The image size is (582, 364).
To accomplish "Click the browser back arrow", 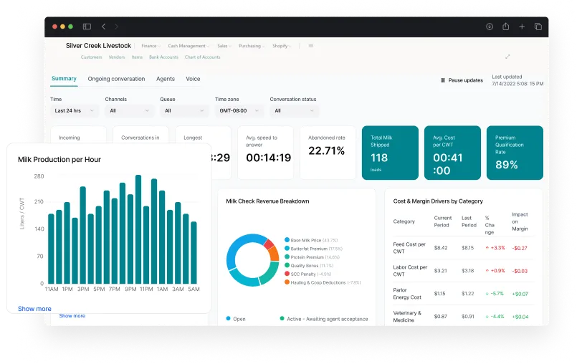I will pyautogui.click(x=103, y=27).
